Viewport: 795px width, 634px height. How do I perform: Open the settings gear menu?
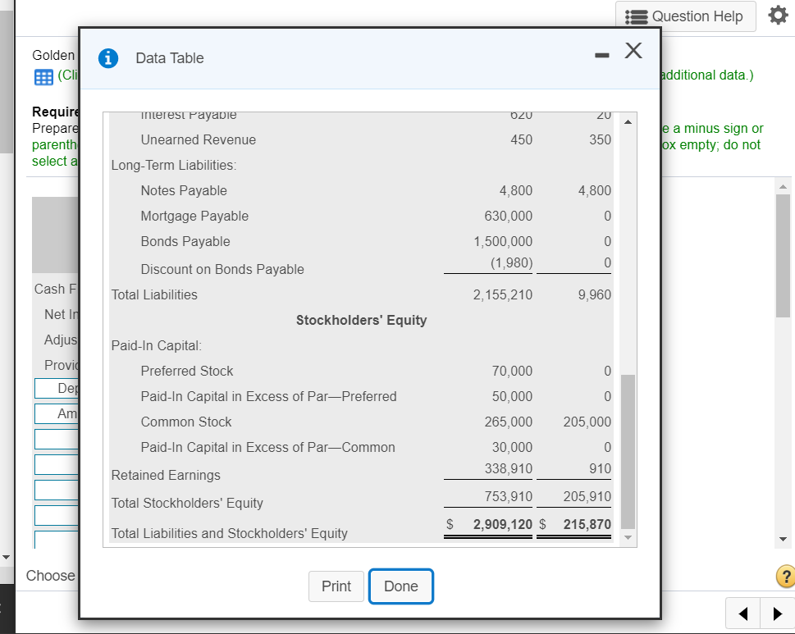pos(777,16)
